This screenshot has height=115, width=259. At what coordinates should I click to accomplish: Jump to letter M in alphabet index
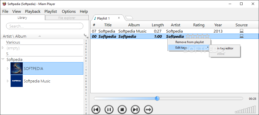coord(86,75)
